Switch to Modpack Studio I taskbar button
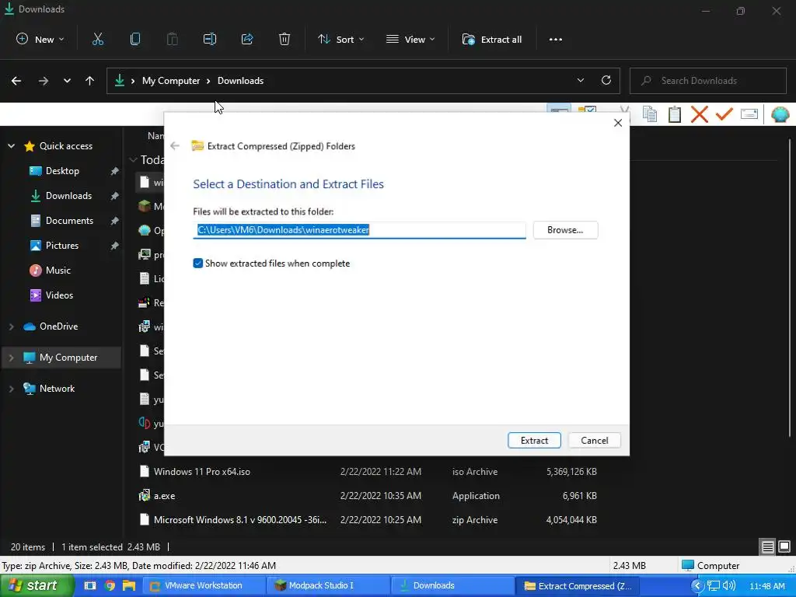 point(330,585)
